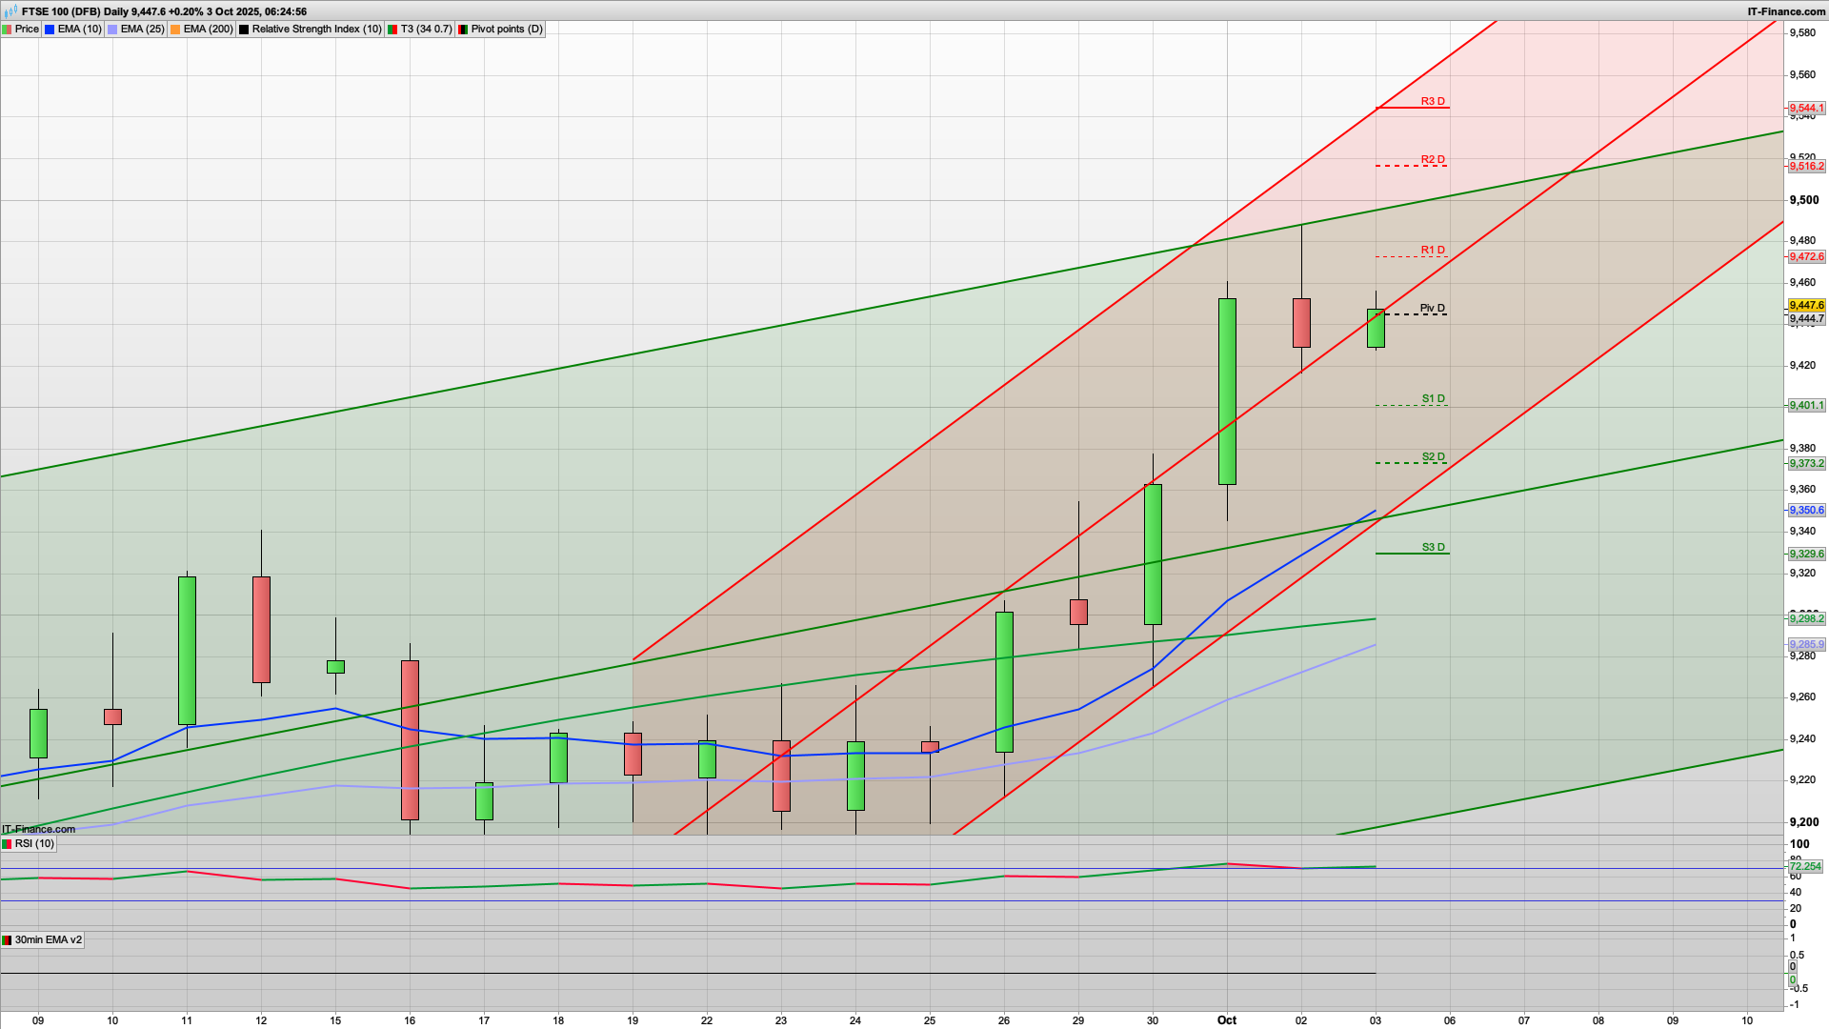
Task: Click the RSI (10) panel color icon
Action: [7, 844]
